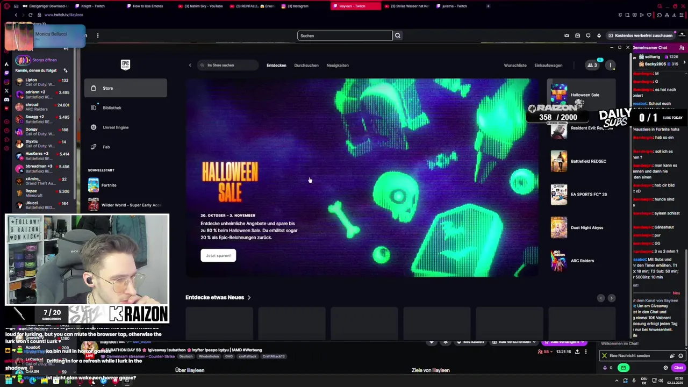This screenshot has height=387, width=688.
Task: Switch to the Neuigkeiten tab
Action: (x=338, y=65)
